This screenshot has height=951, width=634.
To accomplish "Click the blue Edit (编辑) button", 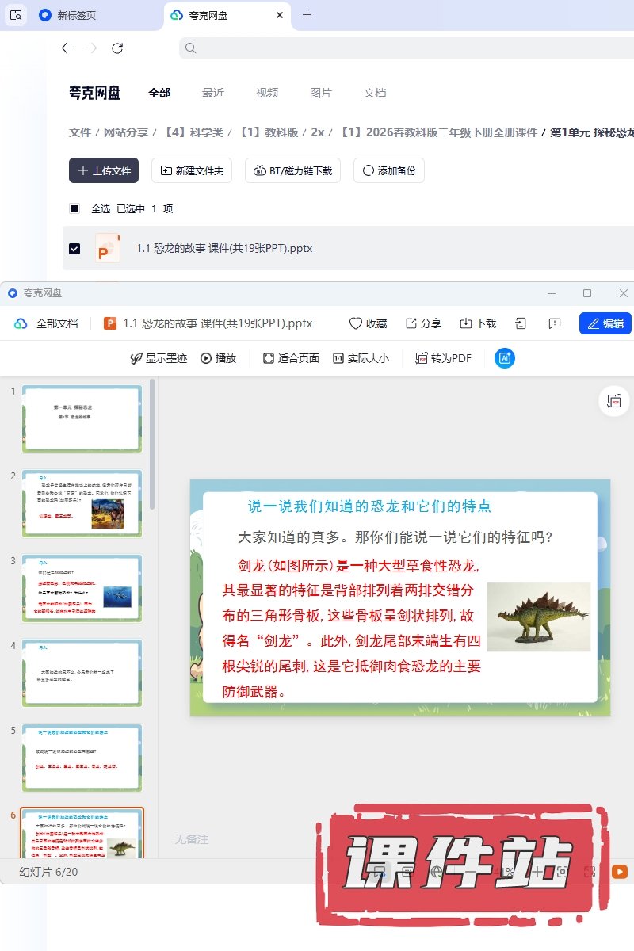I will 605,323.
